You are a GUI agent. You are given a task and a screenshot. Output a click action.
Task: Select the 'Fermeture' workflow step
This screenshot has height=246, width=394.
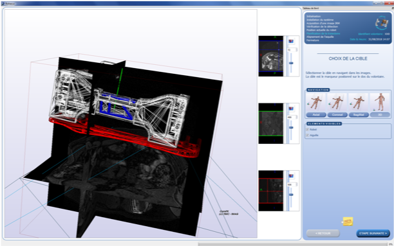[x=313, y=40]
